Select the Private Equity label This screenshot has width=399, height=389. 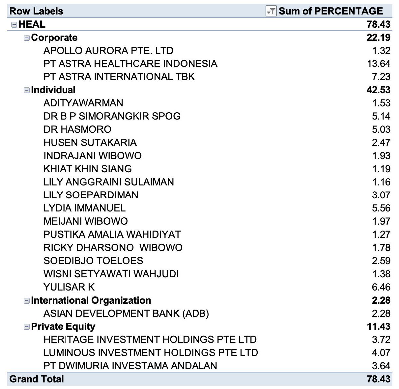(x=63, y=326)
